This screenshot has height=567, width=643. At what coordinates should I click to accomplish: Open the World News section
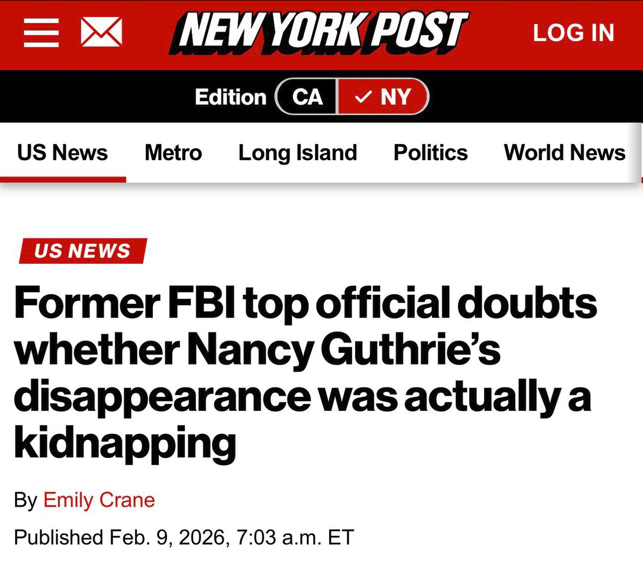tap(565, 153)
